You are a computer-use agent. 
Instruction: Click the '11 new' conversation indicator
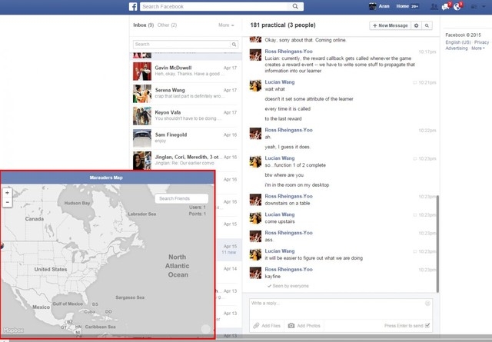[229, 253]
